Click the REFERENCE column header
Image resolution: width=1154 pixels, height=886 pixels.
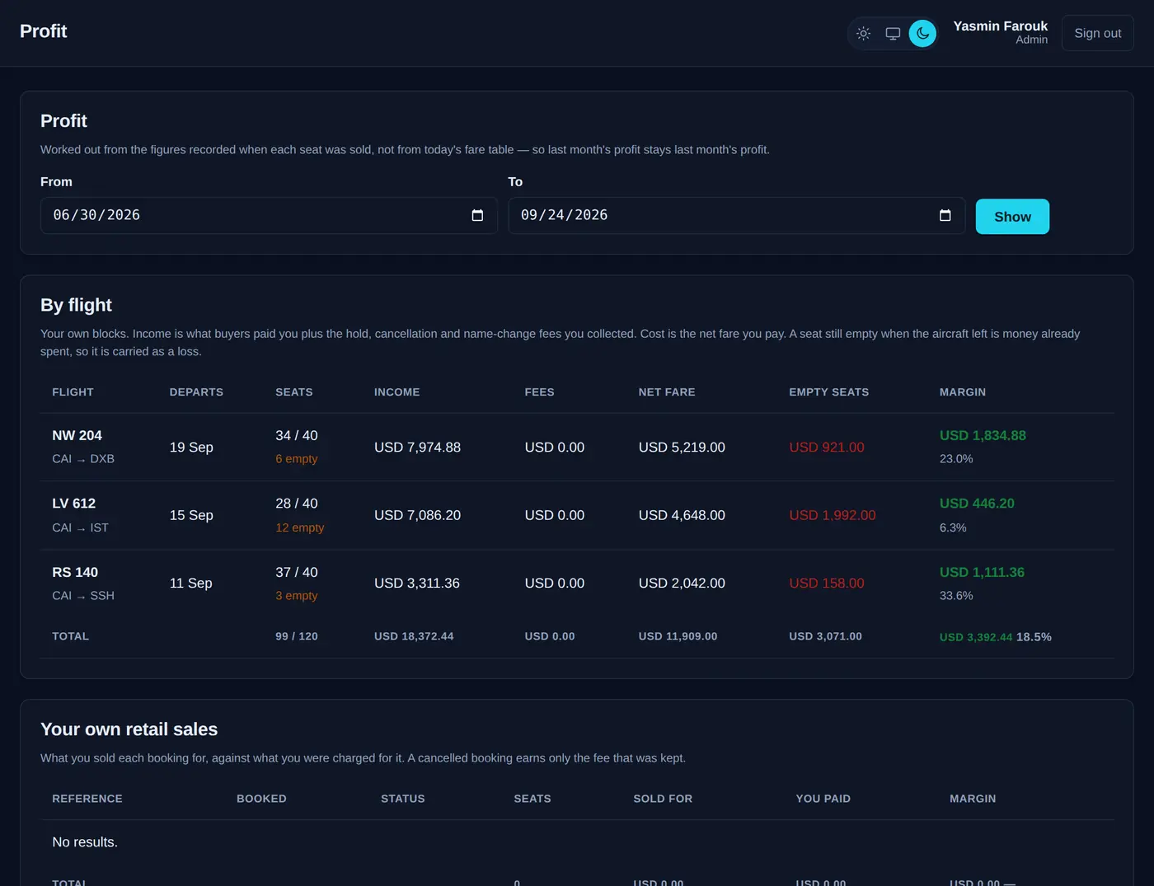tap(87, 799)
